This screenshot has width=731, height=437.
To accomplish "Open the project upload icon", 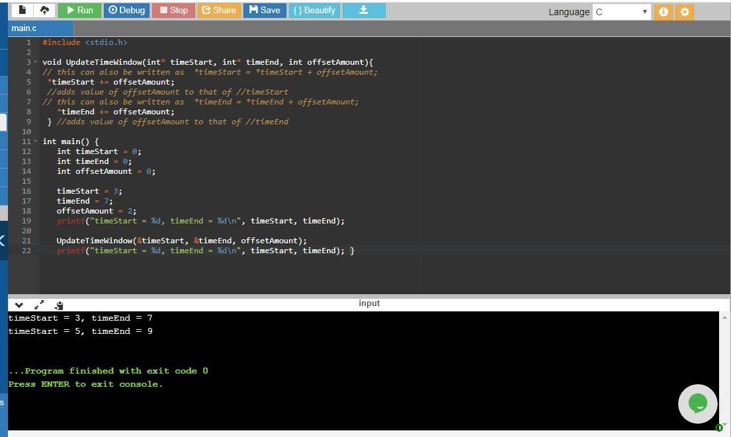I will tap(44, 10).
